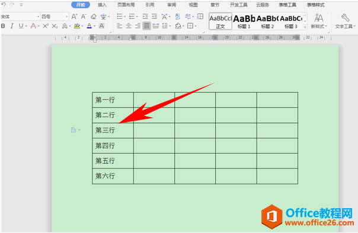Expand the 新样式 dropdown
This screenshot has height=233, width=358.
click(319, 21)
